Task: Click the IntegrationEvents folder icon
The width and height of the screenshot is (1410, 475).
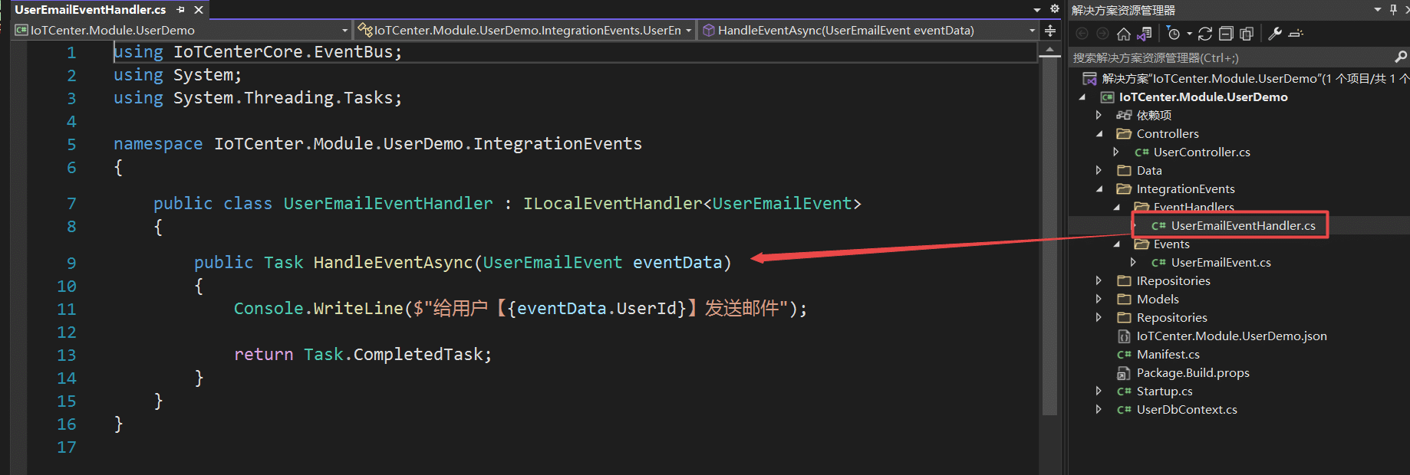Action: tap(1124, 188)
